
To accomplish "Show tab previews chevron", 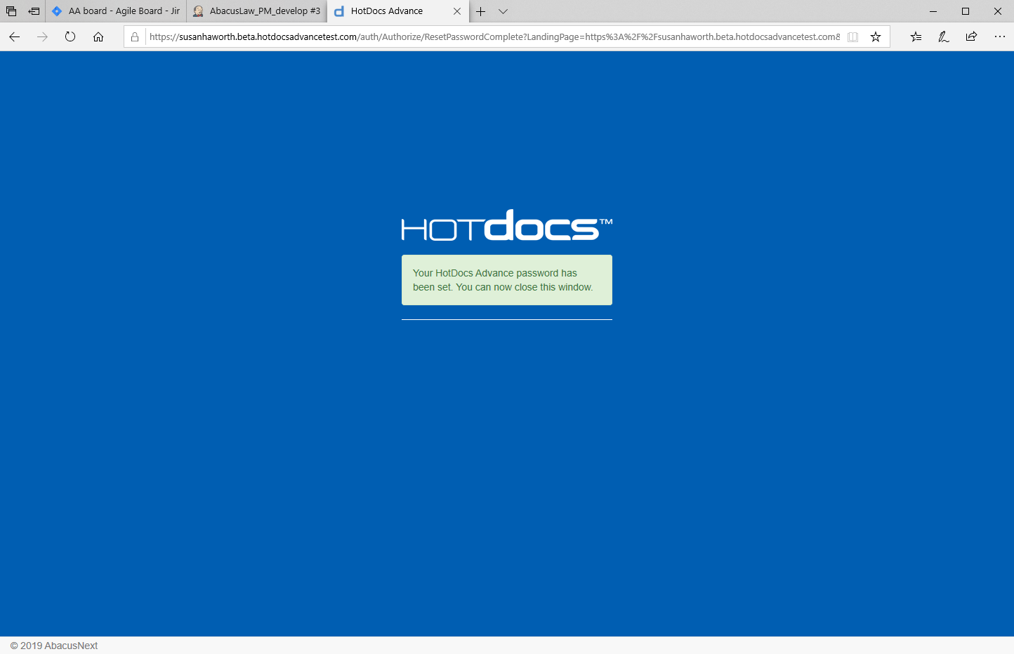I will [x=503, y=11].
